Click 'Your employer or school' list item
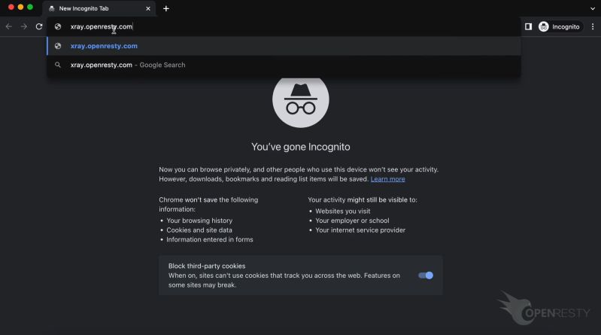Screen dimensions: 601x335 click(x=352, y=221)
